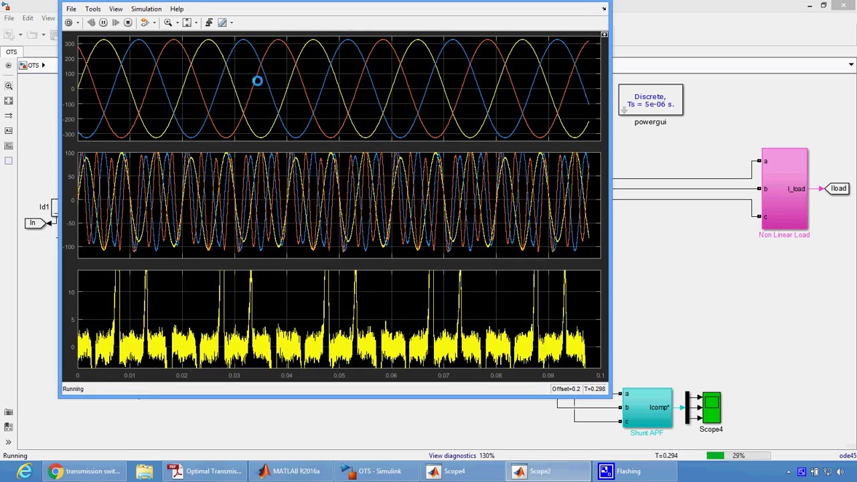This screenshot has height=482, width=857.
Task: Select the Non Linear Load block
Action: tap(784, 189)
